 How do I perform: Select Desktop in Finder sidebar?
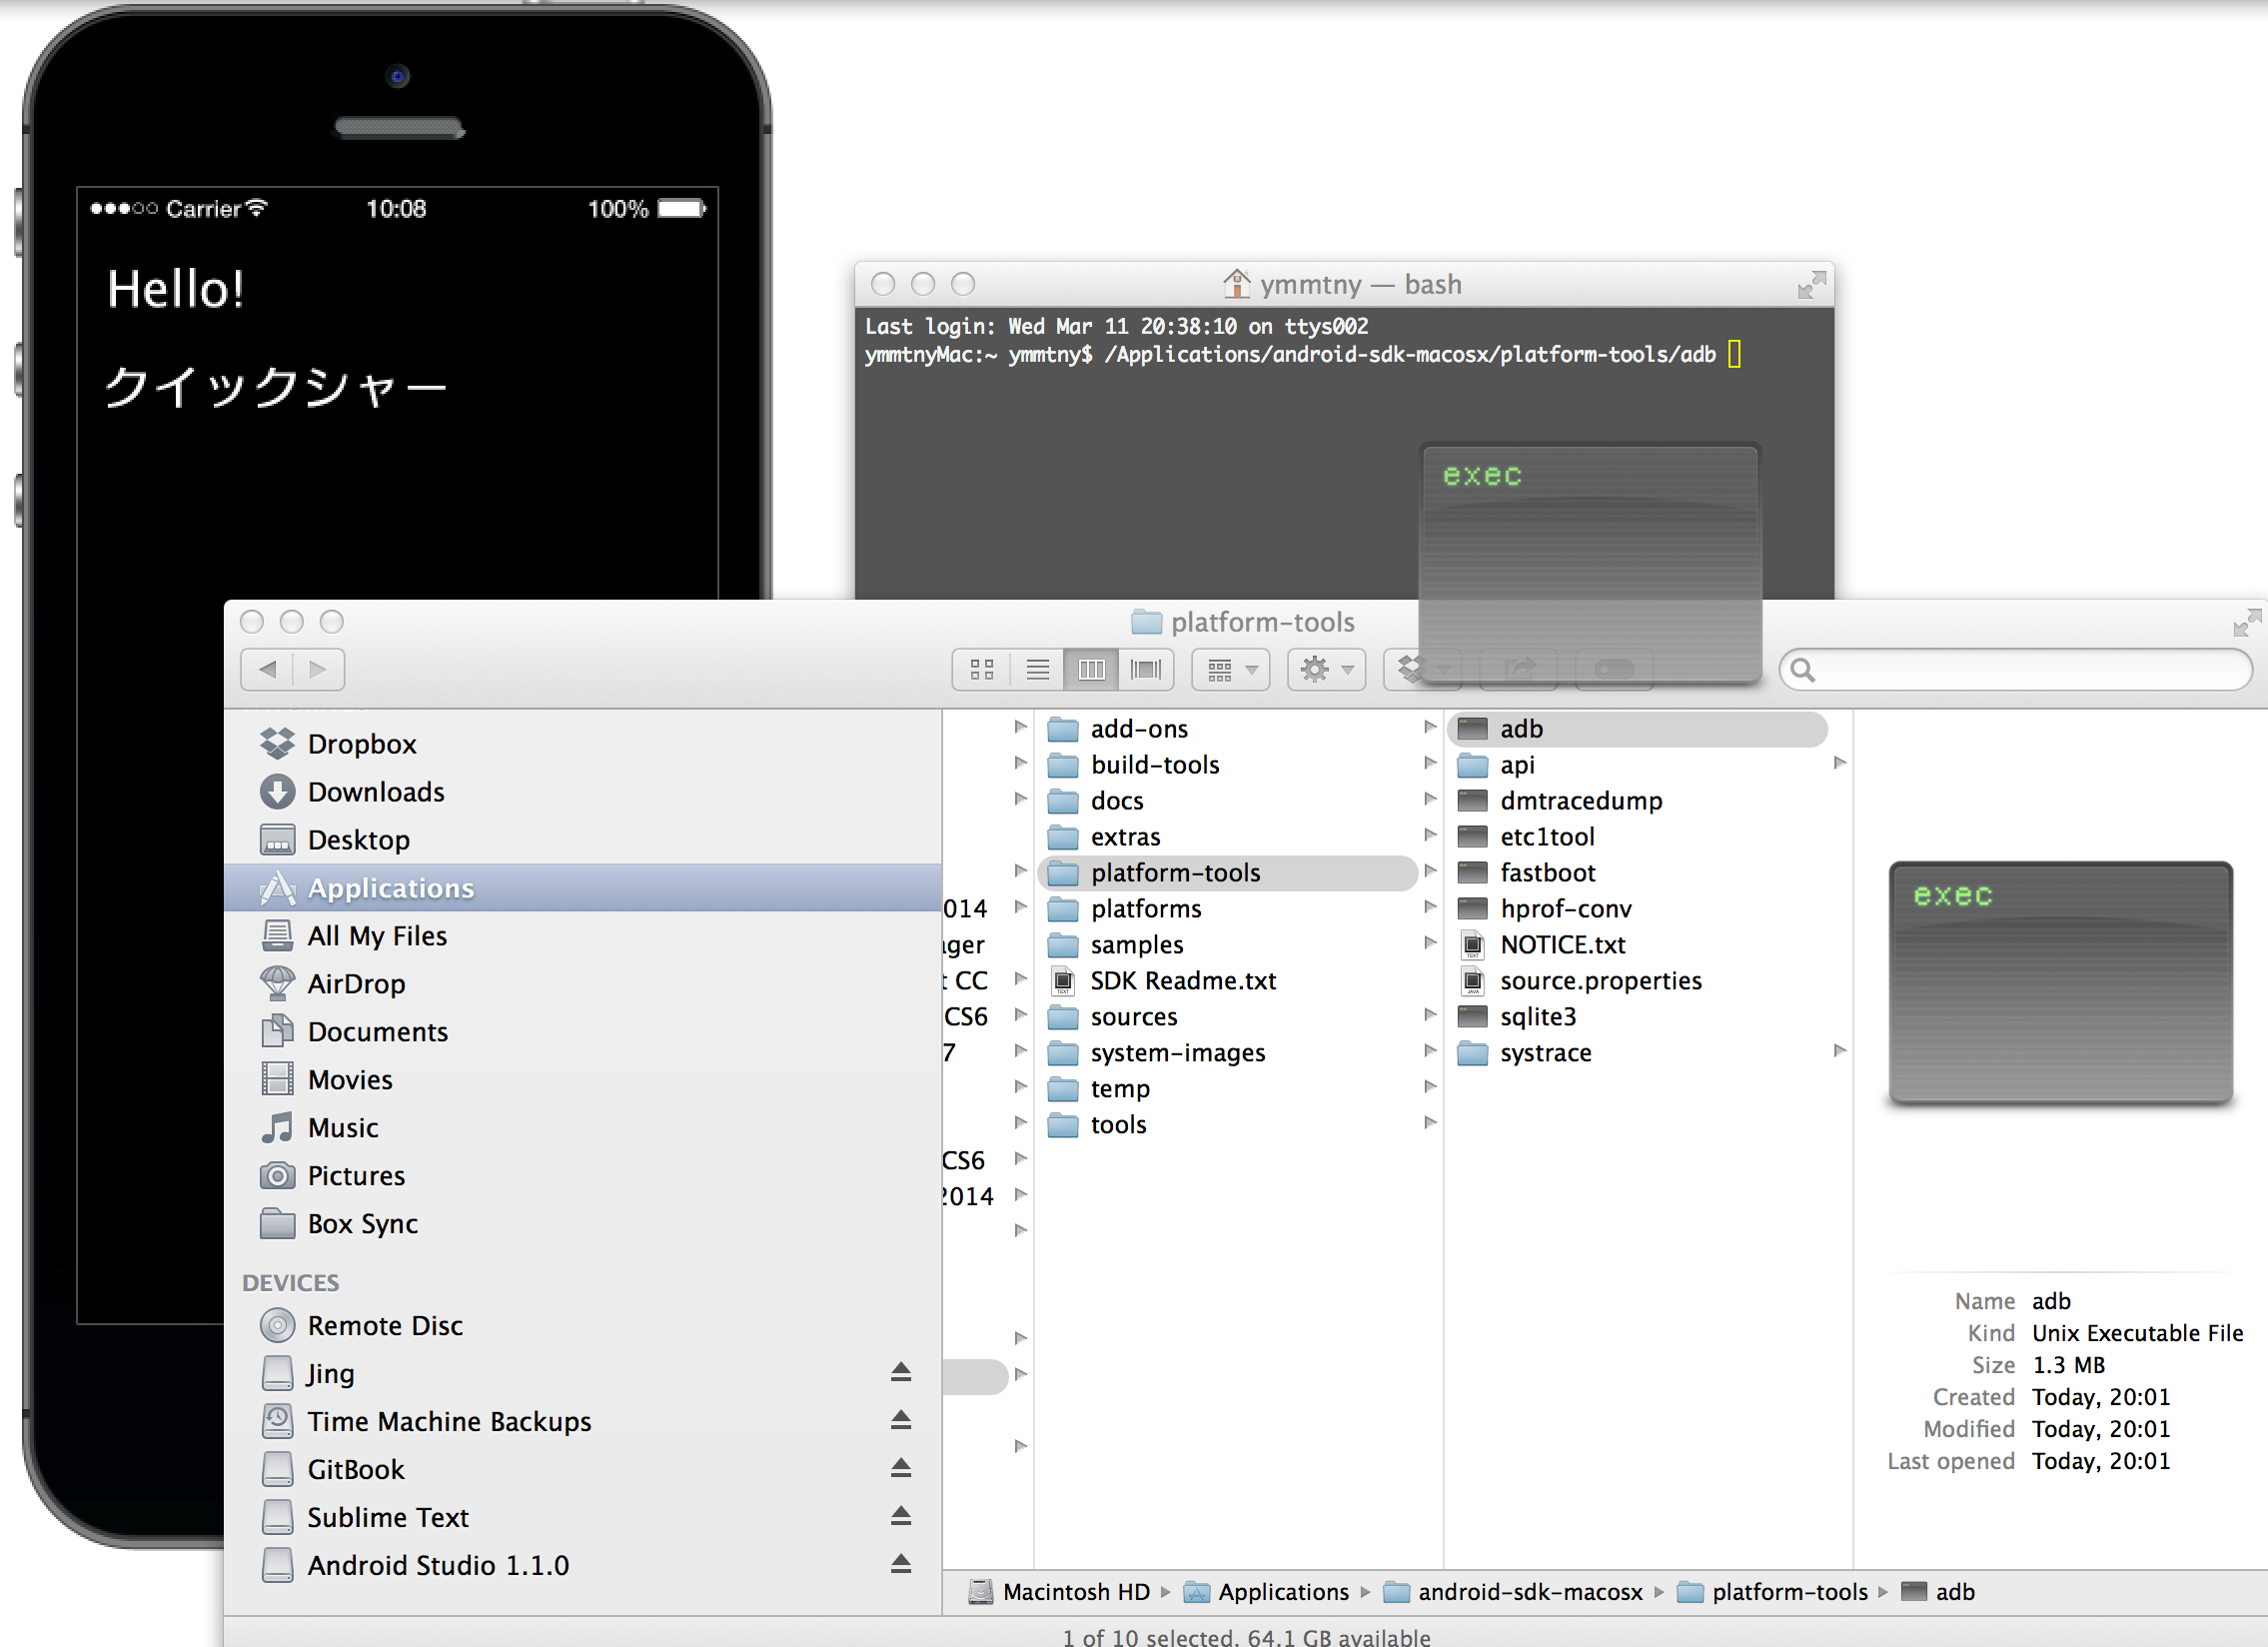coord(583,840)
